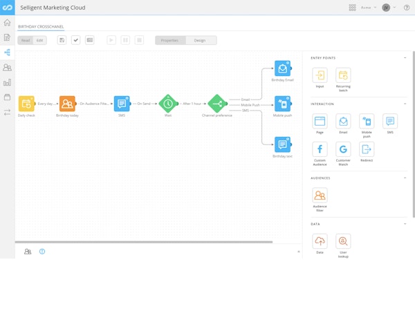This screenshot has width=415, height=311.
Task: Open the Library box sidebar icon
Action: (7, 97)
